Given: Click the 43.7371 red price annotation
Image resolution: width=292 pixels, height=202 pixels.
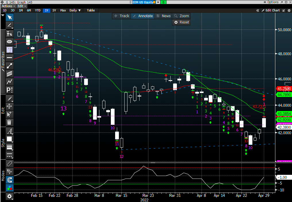Looking at the screenshot, I should click(x=259, y=106).
